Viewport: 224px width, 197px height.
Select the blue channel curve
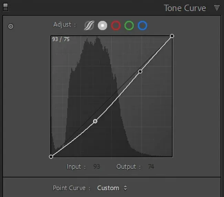click(142, 25)
